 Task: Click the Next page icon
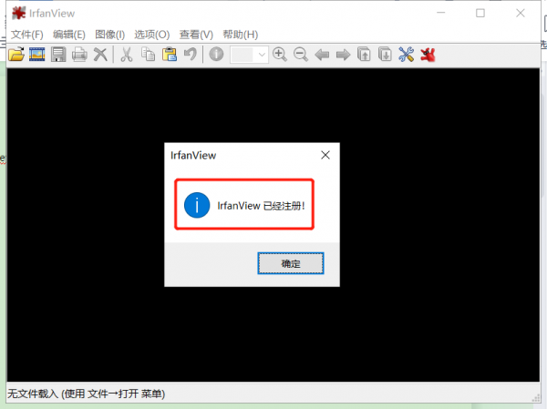pos(385,55)
